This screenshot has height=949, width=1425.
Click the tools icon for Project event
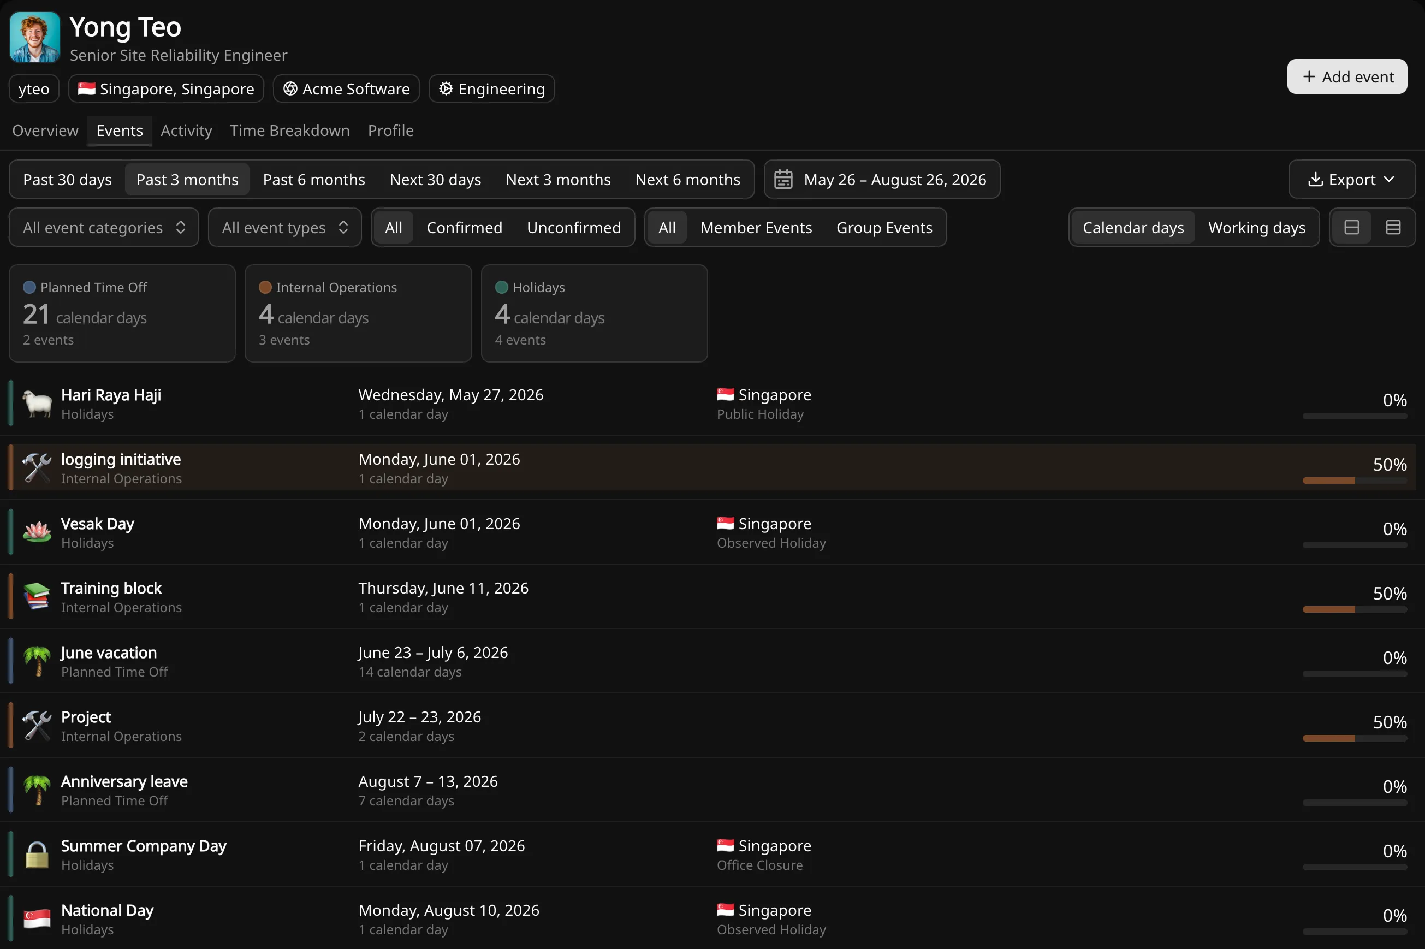37,726
